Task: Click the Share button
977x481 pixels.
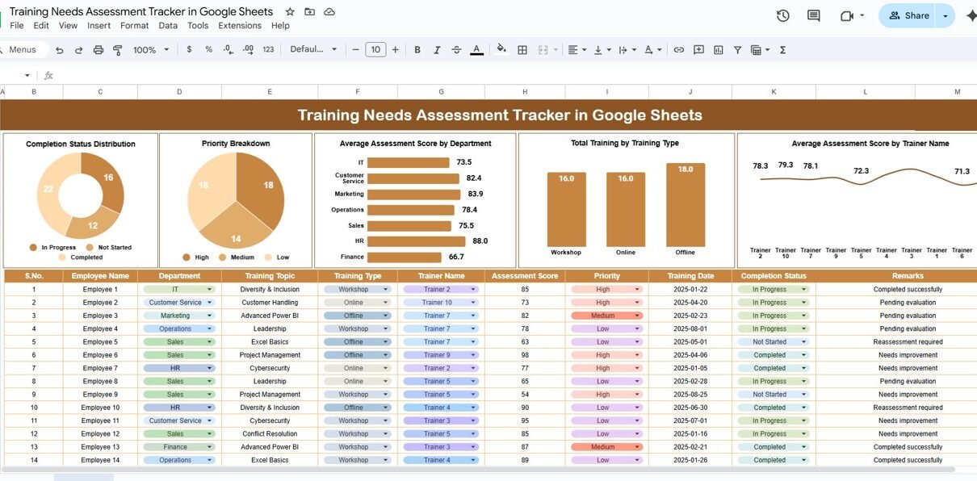Action: (x=908, y=15)
